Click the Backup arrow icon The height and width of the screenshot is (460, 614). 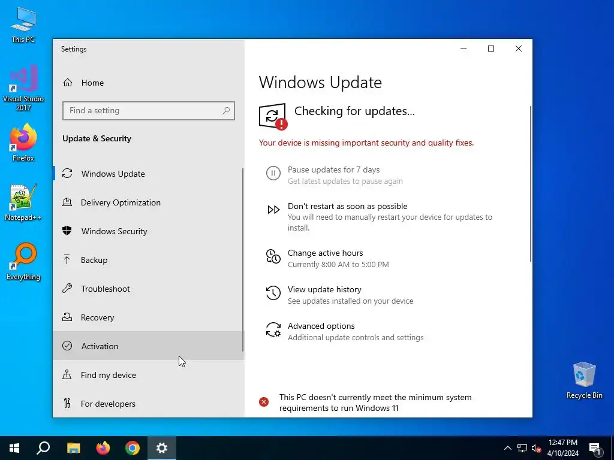pyautogui.click(x=67, y=260)
